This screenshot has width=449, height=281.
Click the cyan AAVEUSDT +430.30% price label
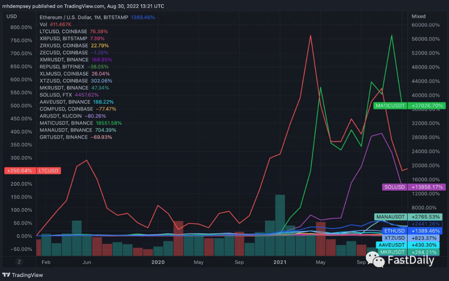[408, 245]
